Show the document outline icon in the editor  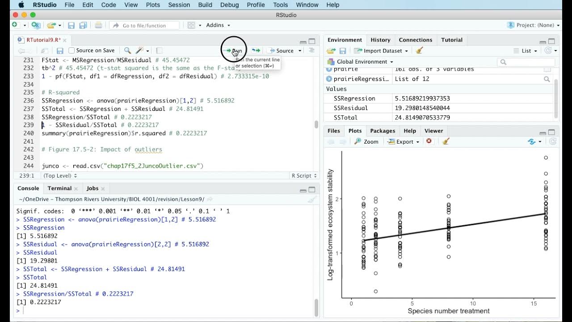[x=311, y=51]
